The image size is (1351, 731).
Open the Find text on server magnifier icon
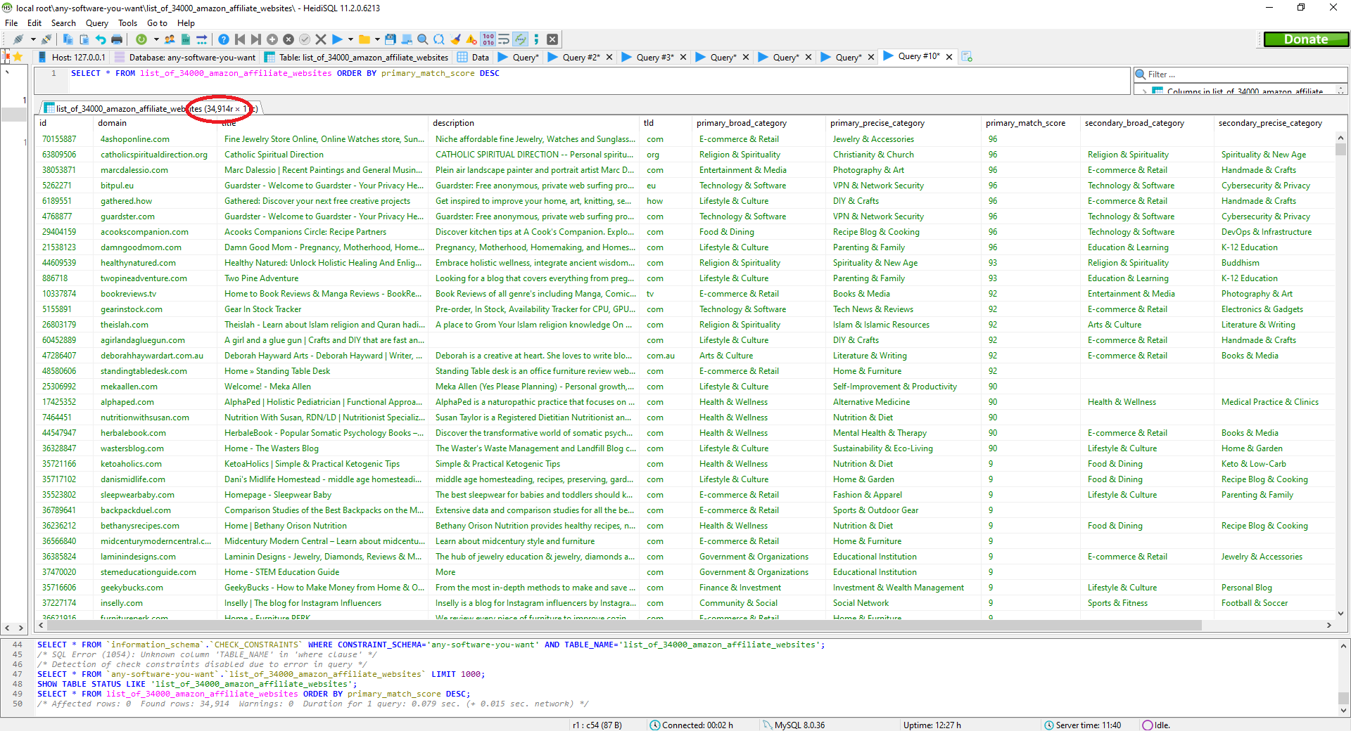pos(422,39)
